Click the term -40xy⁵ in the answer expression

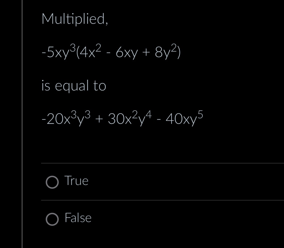[182, 117]
